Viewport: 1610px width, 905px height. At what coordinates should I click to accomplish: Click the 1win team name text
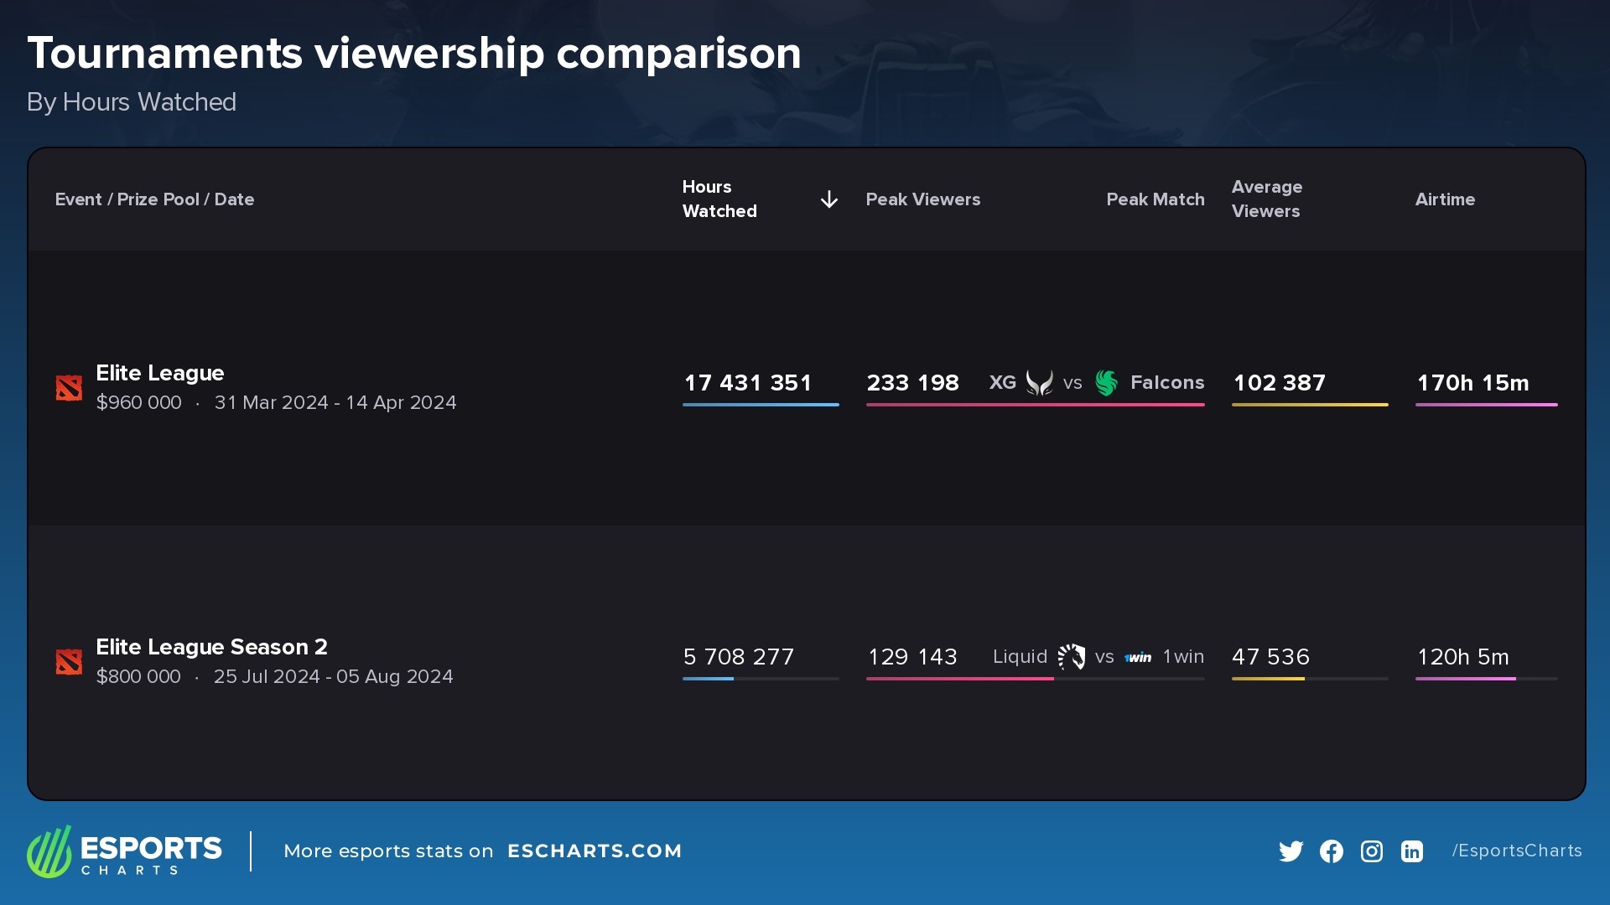tap(1183, 657)
